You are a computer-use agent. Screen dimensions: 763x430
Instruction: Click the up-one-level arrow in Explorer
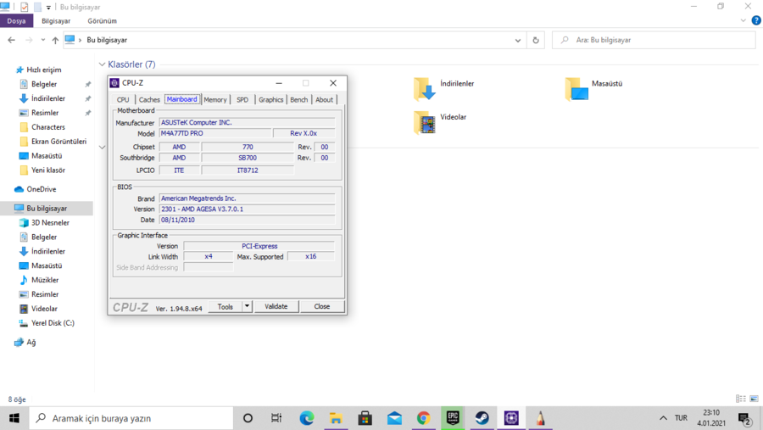[x=55, y=40]
